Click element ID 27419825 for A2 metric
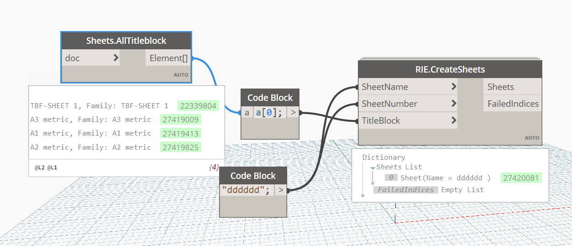Image resolution: width=572 pixels, height=246 pixels. [181, 147]
